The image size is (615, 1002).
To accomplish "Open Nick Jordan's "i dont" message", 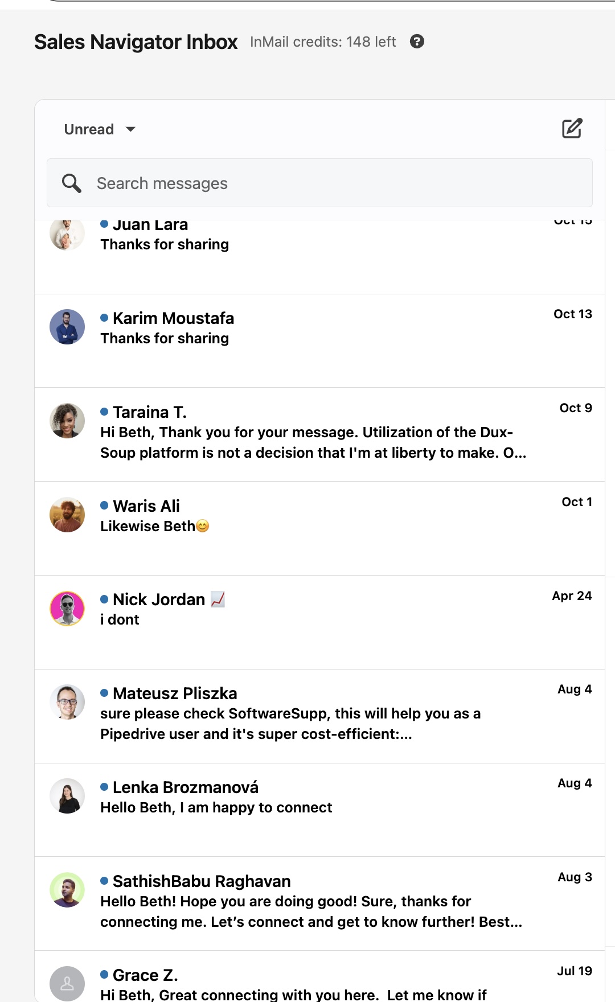I will click(319, 619).
